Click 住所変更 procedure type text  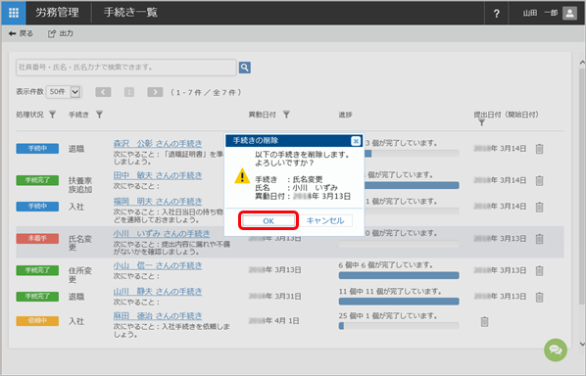80,274
